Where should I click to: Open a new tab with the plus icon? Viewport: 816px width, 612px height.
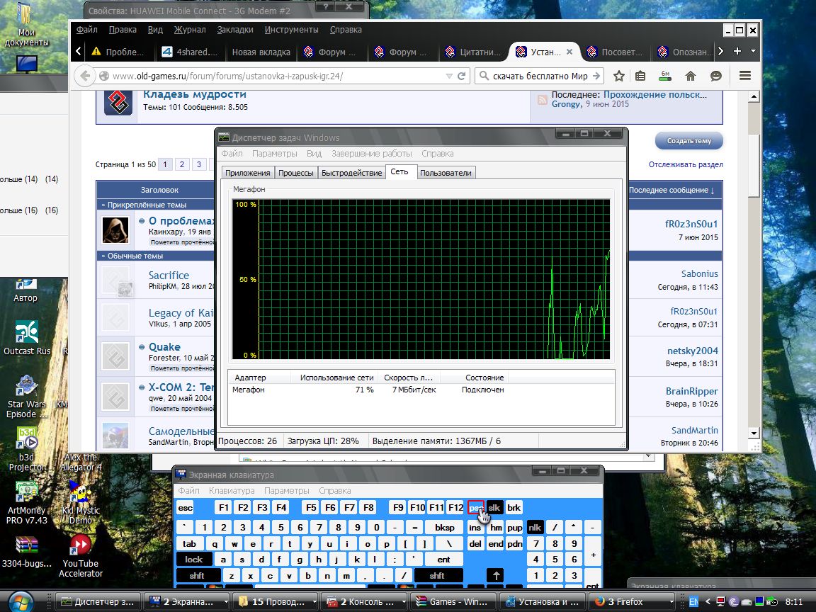coord(737,52)
